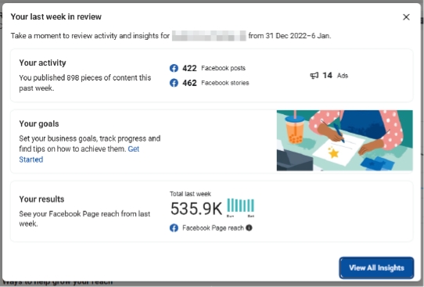The image size is (424, 287).
Task: Click the megaphone Ads icon
Action: [314, 75]
